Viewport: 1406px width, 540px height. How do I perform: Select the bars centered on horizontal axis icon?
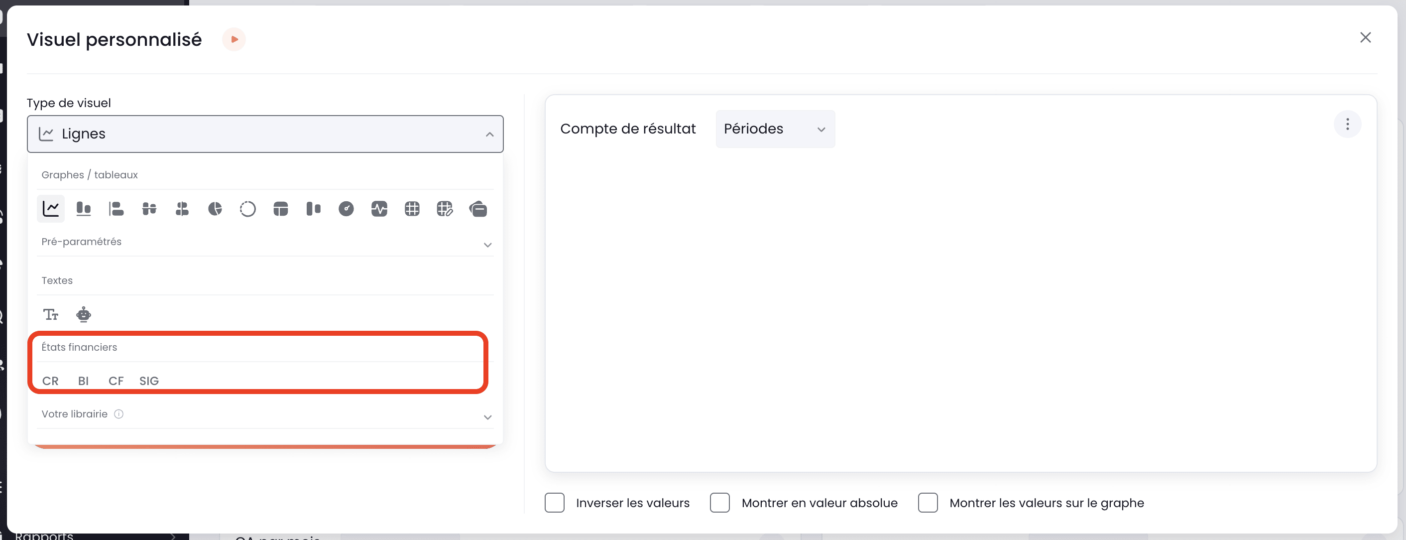click(x=149, y=209)
